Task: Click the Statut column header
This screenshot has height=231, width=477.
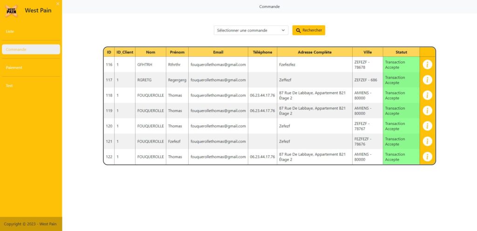Action: click(x=401, y=52)
